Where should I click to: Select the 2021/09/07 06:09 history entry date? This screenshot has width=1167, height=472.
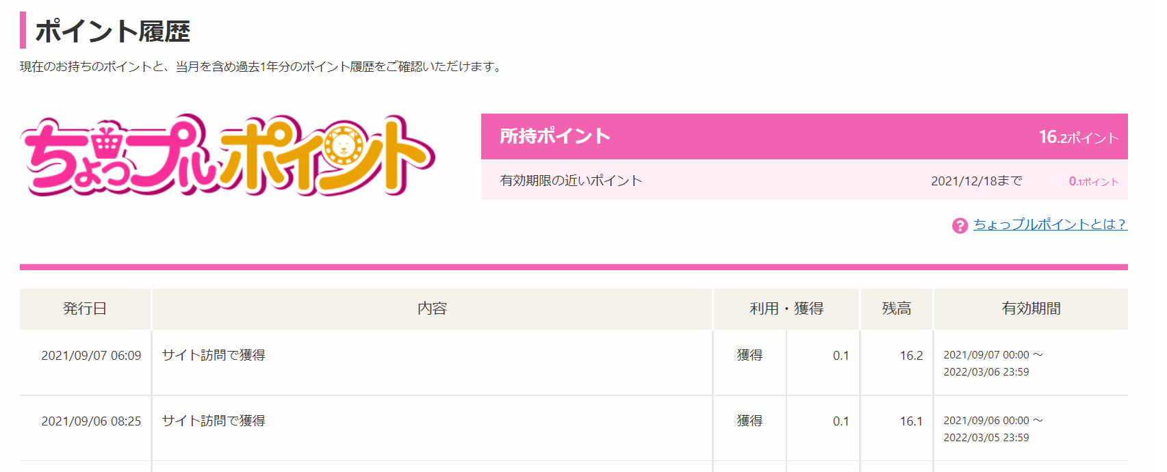tap(91, 356)
